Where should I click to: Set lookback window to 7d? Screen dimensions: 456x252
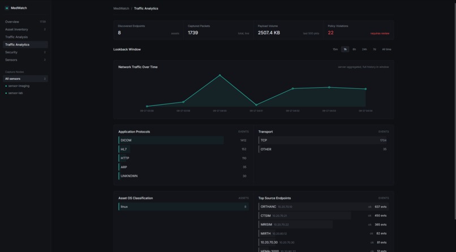pos(375,49)
